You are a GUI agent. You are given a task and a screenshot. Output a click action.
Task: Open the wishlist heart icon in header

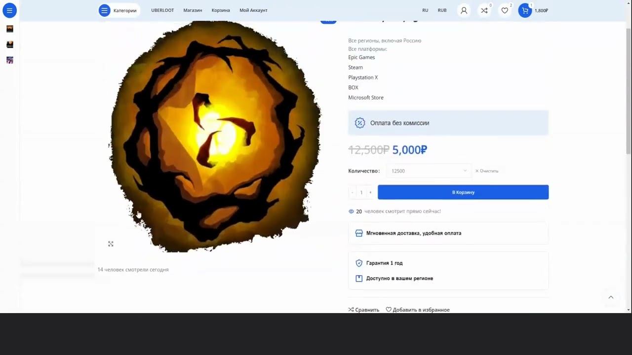(505, 10)
